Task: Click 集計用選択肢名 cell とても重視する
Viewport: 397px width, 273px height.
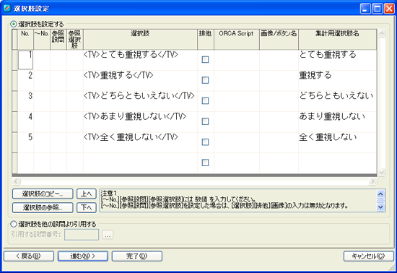Action: [x=338, y=60]
